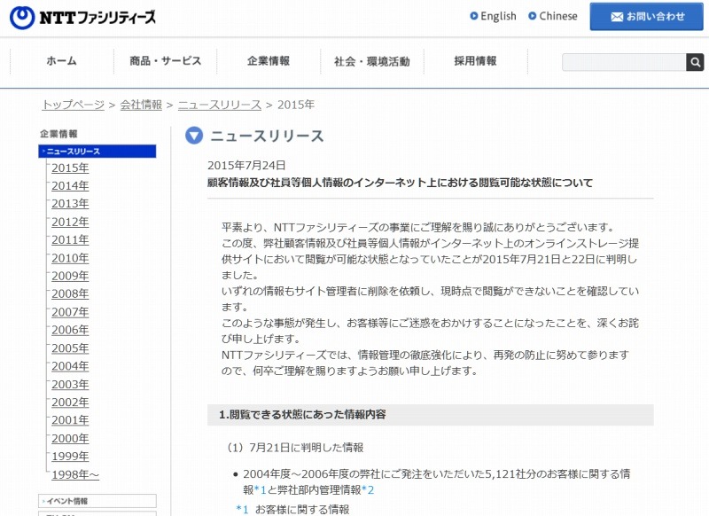Open the 社会・環境活動 menu

point(371,61)
